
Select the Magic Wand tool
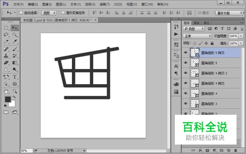(x=15, y=35)
